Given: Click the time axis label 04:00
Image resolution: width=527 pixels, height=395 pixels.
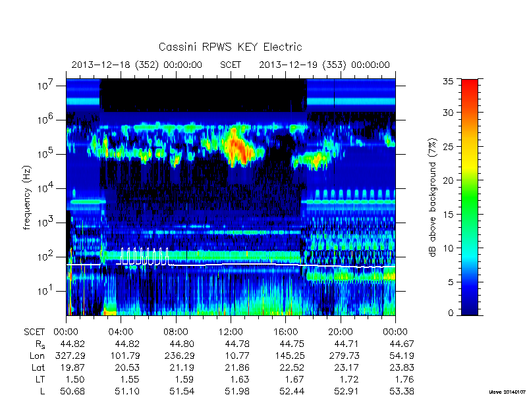Looking at the screenshot, I should (x=121, y=332).
